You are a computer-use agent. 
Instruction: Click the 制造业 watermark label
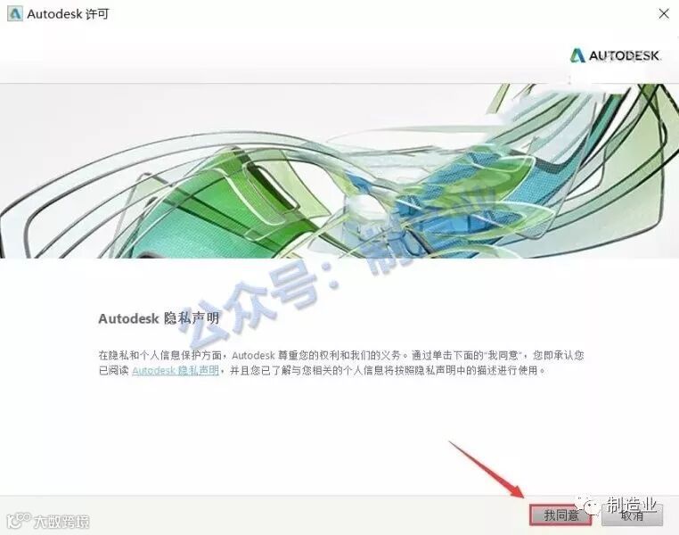[631, 505]
